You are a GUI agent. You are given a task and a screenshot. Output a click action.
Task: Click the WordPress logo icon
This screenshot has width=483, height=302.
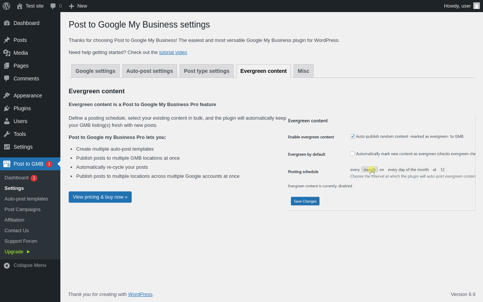(6, 6)
